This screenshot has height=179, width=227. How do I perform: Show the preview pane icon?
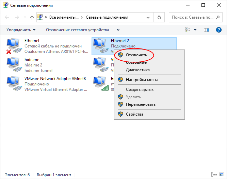coord(207,30)
